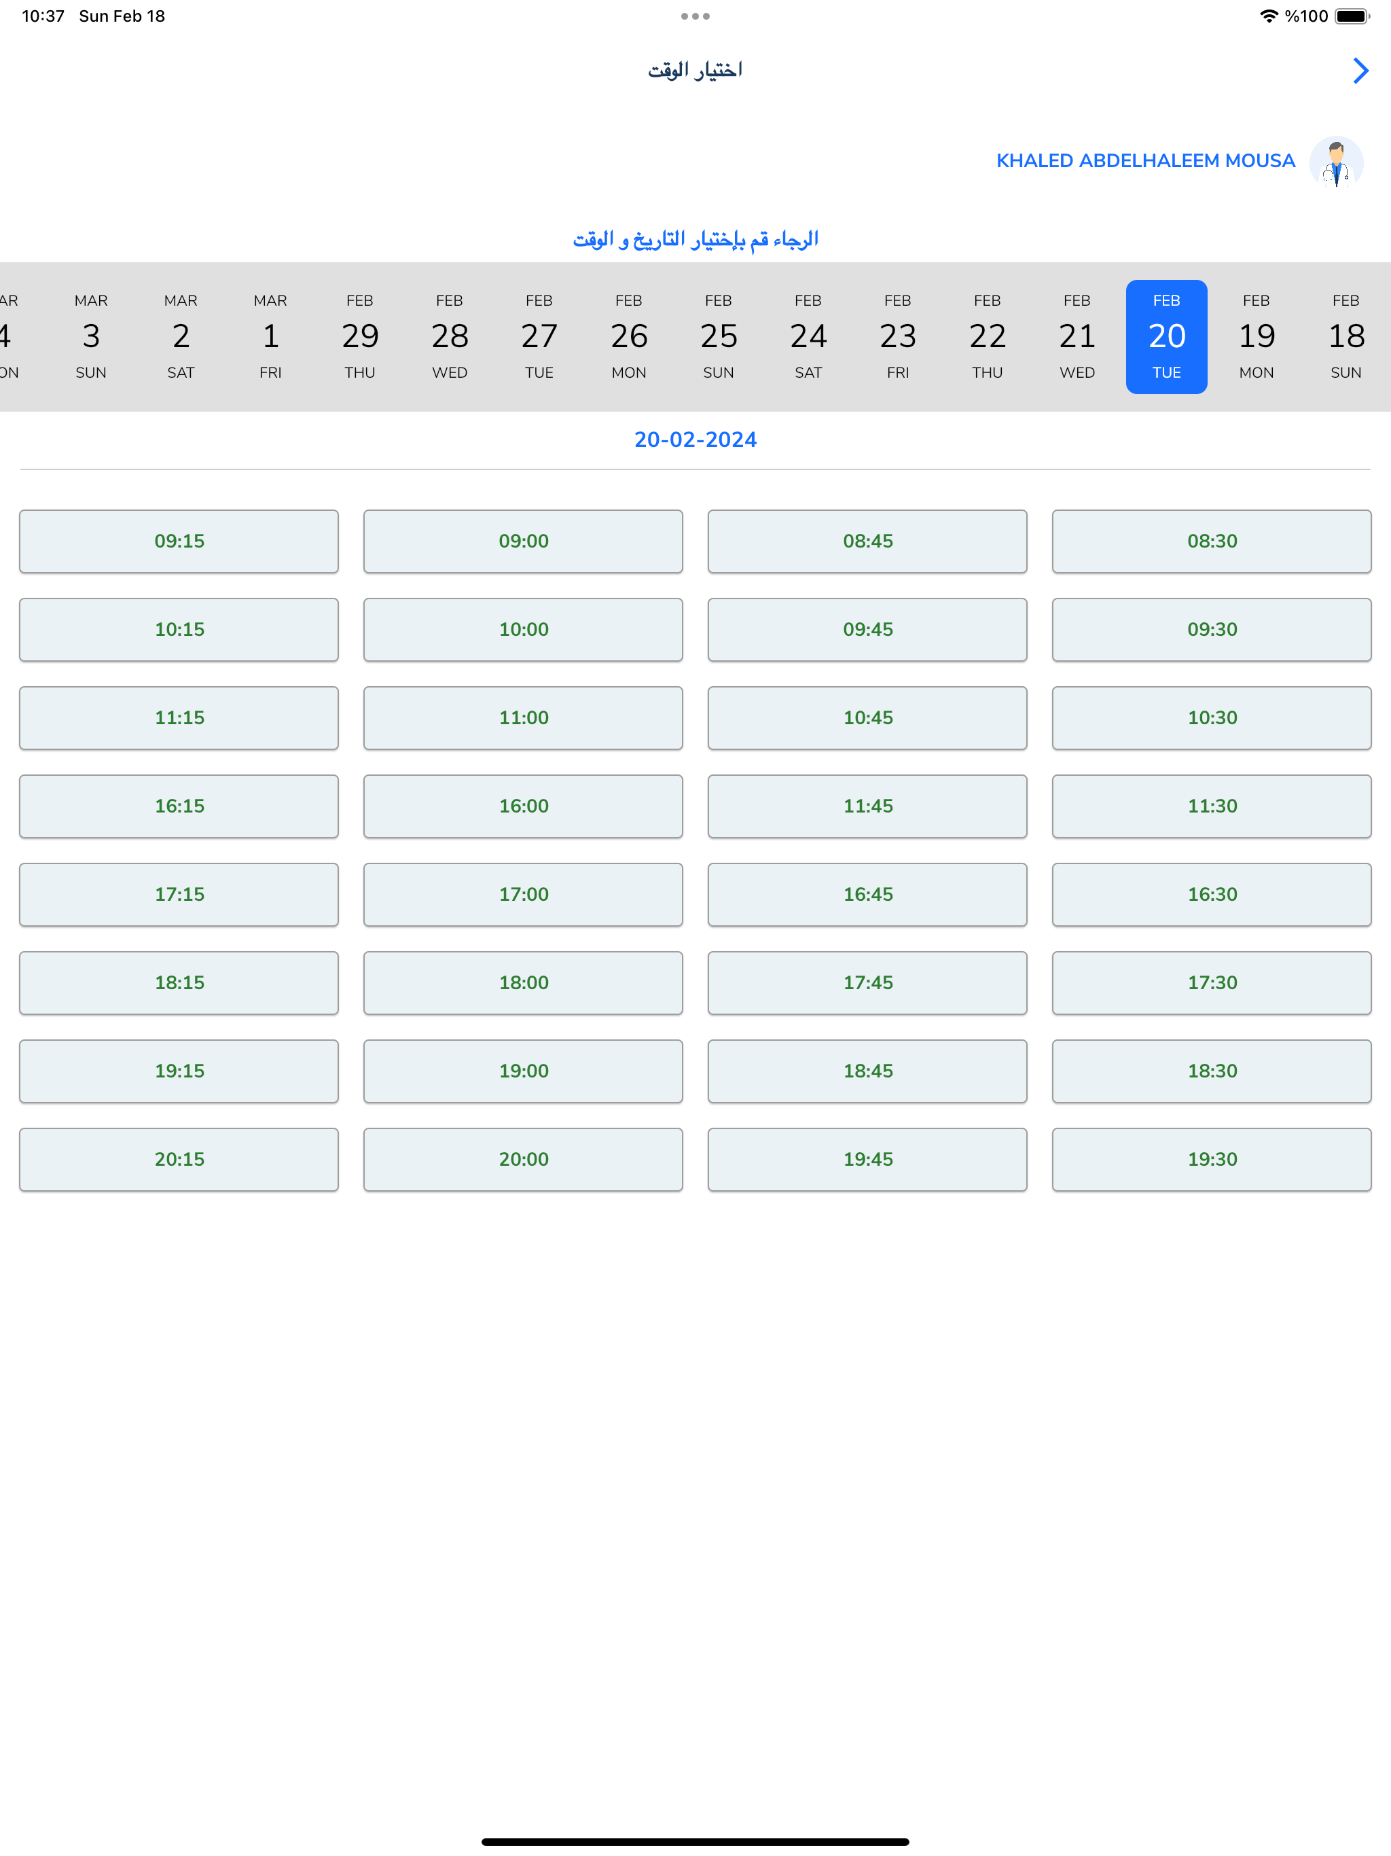Tap the 20-02-2024 date label
This screenshot has width=1391, height=1856.
coord(695,440)
